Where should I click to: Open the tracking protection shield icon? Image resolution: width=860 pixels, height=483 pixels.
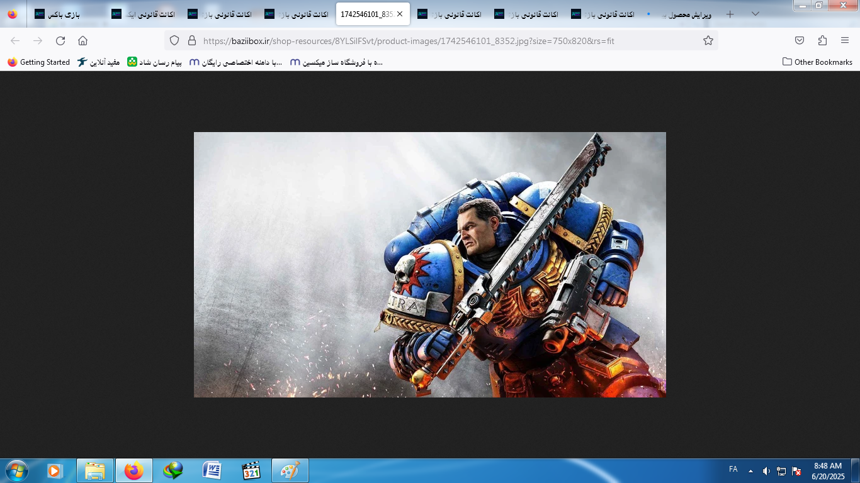coord(174,41)
